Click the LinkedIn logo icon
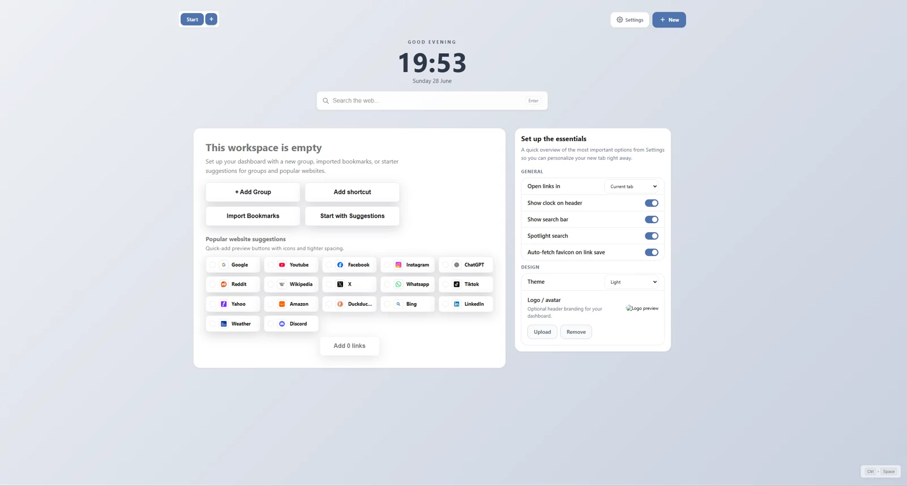The height and width of the screenshot is (486, 907). tap(457, 304)
